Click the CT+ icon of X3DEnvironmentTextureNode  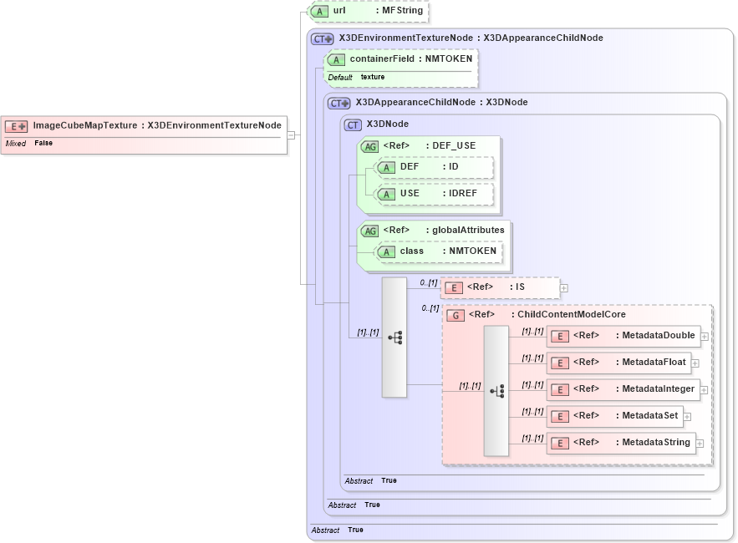pos(323,38)
